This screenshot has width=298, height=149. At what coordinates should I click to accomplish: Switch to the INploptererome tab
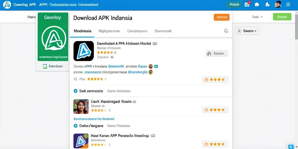(109, 31)
